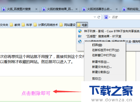Open the 科学 bookmarks folder
The height and width of the screenshot is (105, 140).
tap(27, 25)
